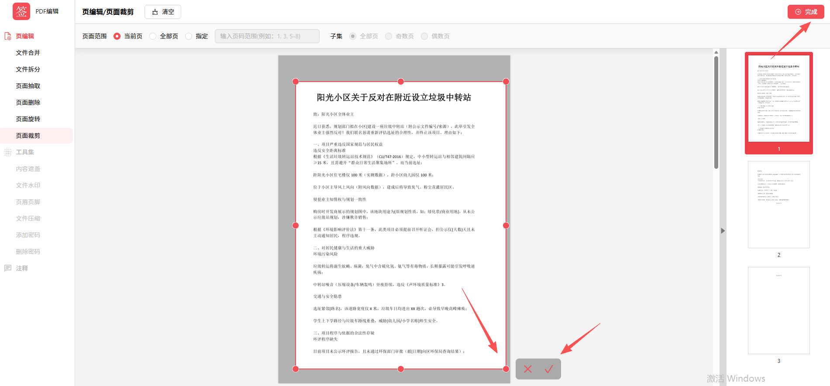Select page 3 thumbnail
Viewport: 830px width, 386px height.
pos(779,311)
